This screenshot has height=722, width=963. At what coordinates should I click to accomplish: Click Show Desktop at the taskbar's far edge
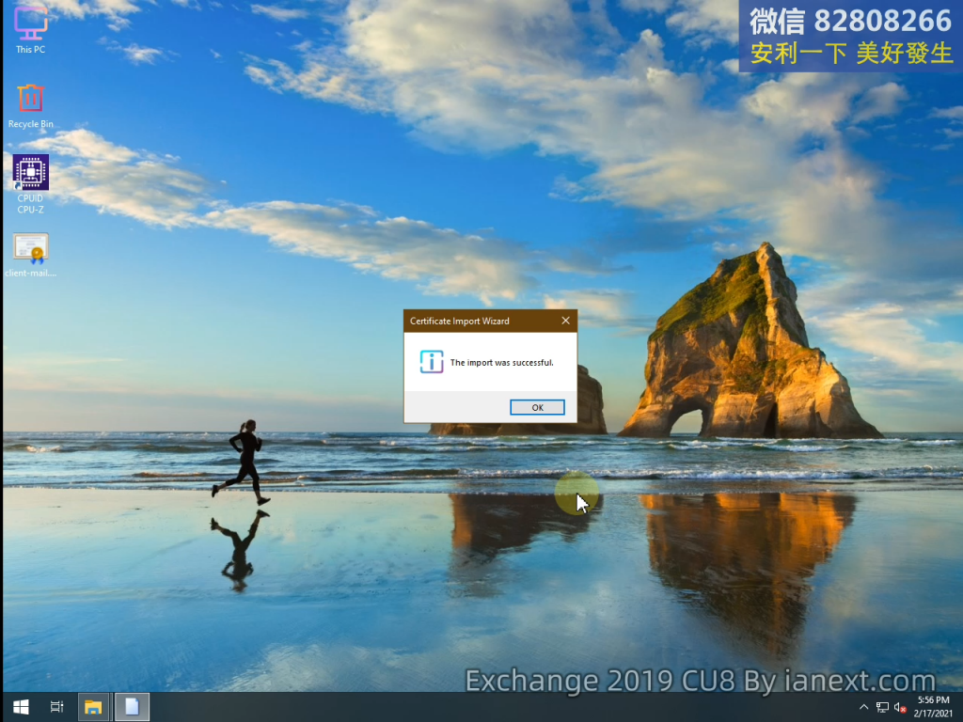pyautogui.click(x=960, y=707)
